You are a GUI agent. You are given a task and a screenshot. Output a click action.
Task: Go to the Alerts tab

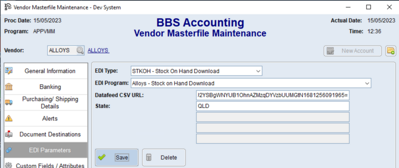point(46,118)
